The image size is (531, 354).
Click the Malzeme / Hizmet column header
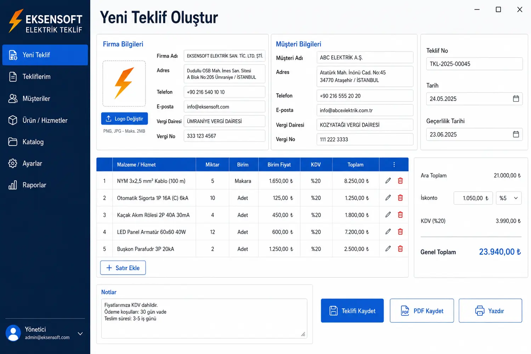coord(154,165)
